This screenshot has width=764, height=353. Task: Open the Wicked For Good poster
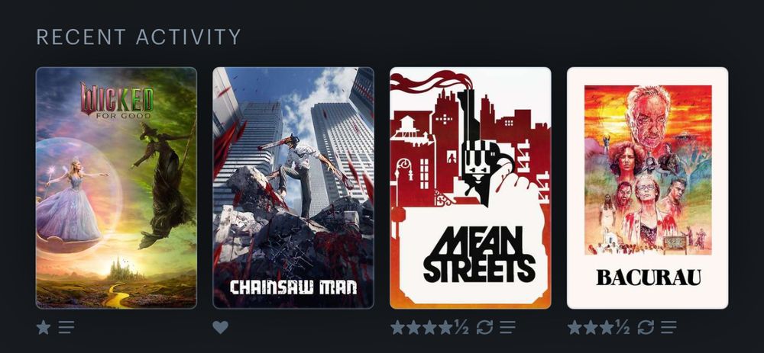tap(116, 188)
